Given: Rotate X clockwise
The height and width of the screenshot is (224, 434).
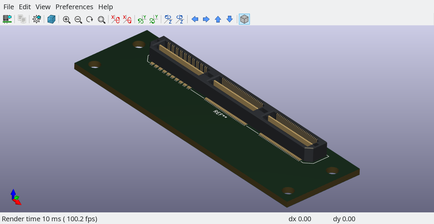Looking at the screenshot, I should pos(116,19).
